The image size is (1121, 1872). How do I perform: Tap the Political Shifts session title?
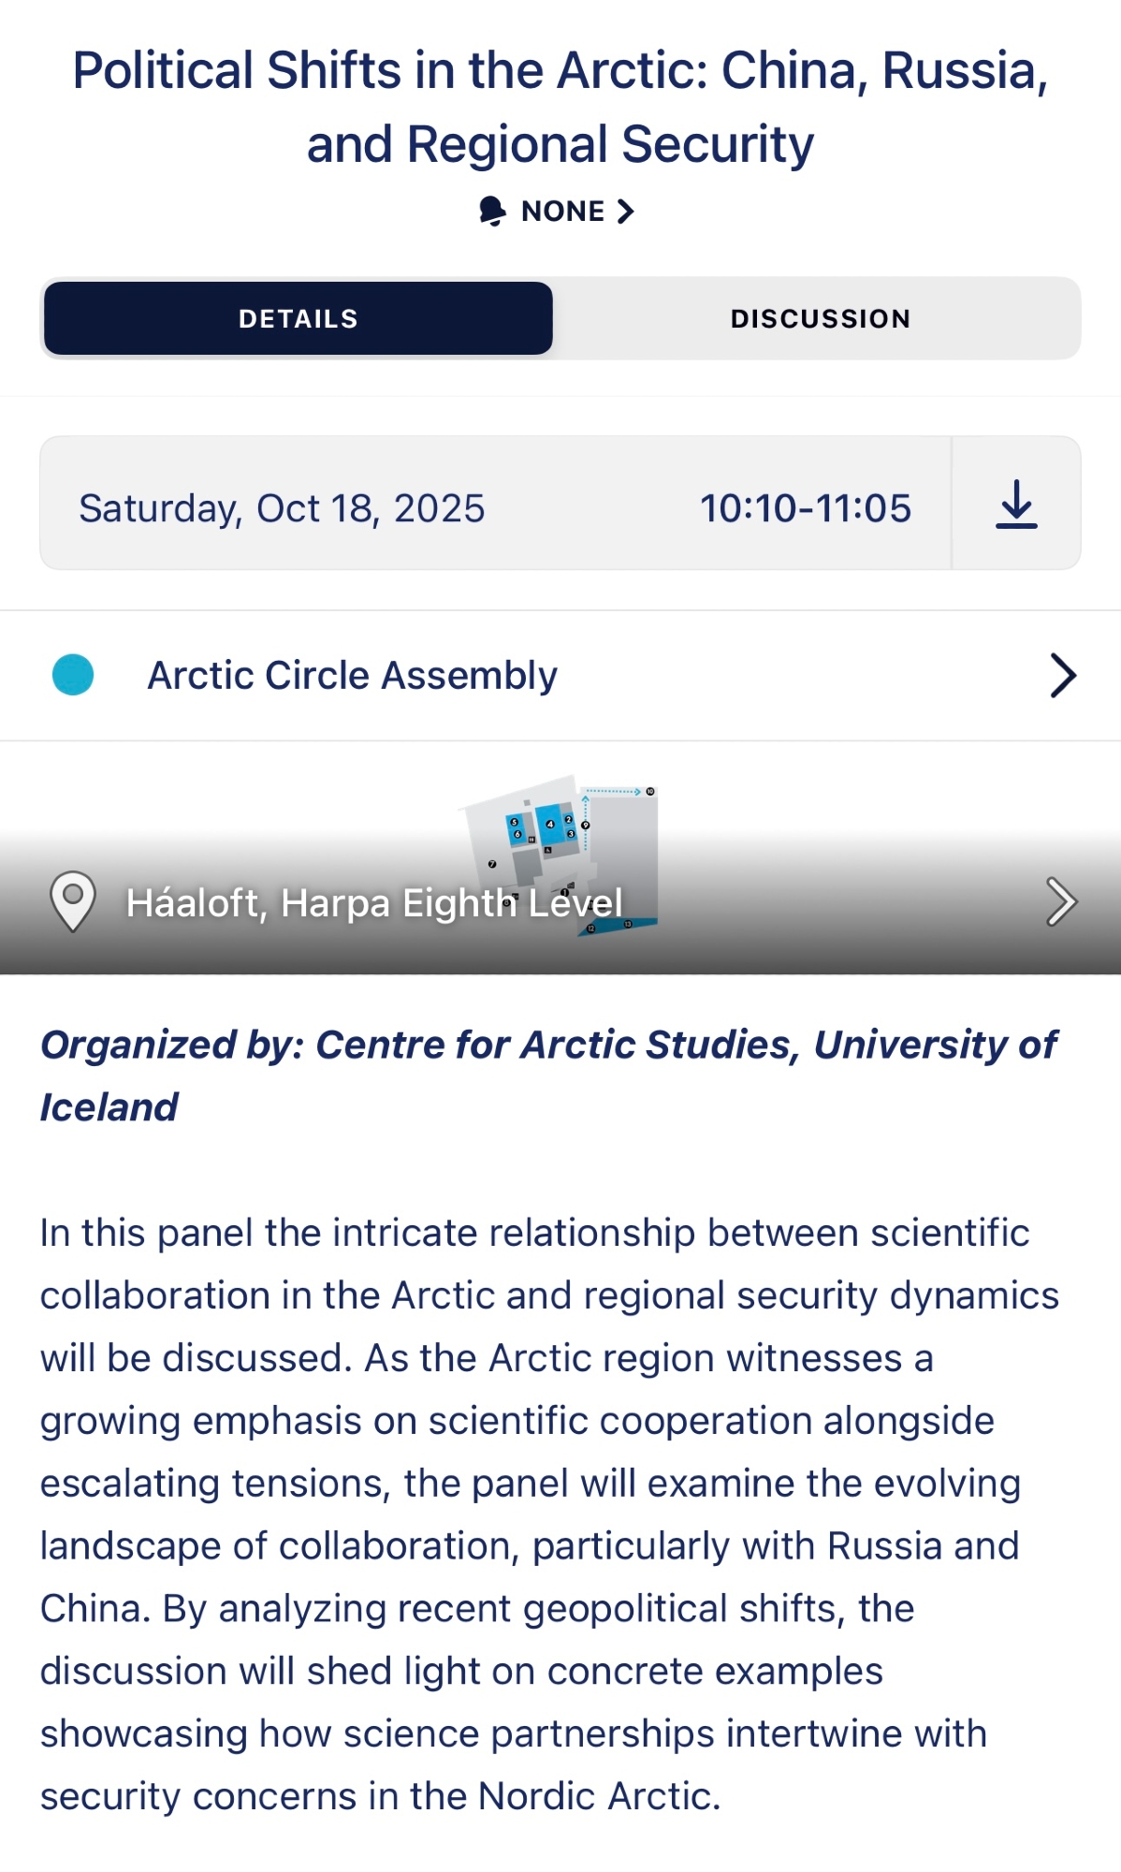560,107
